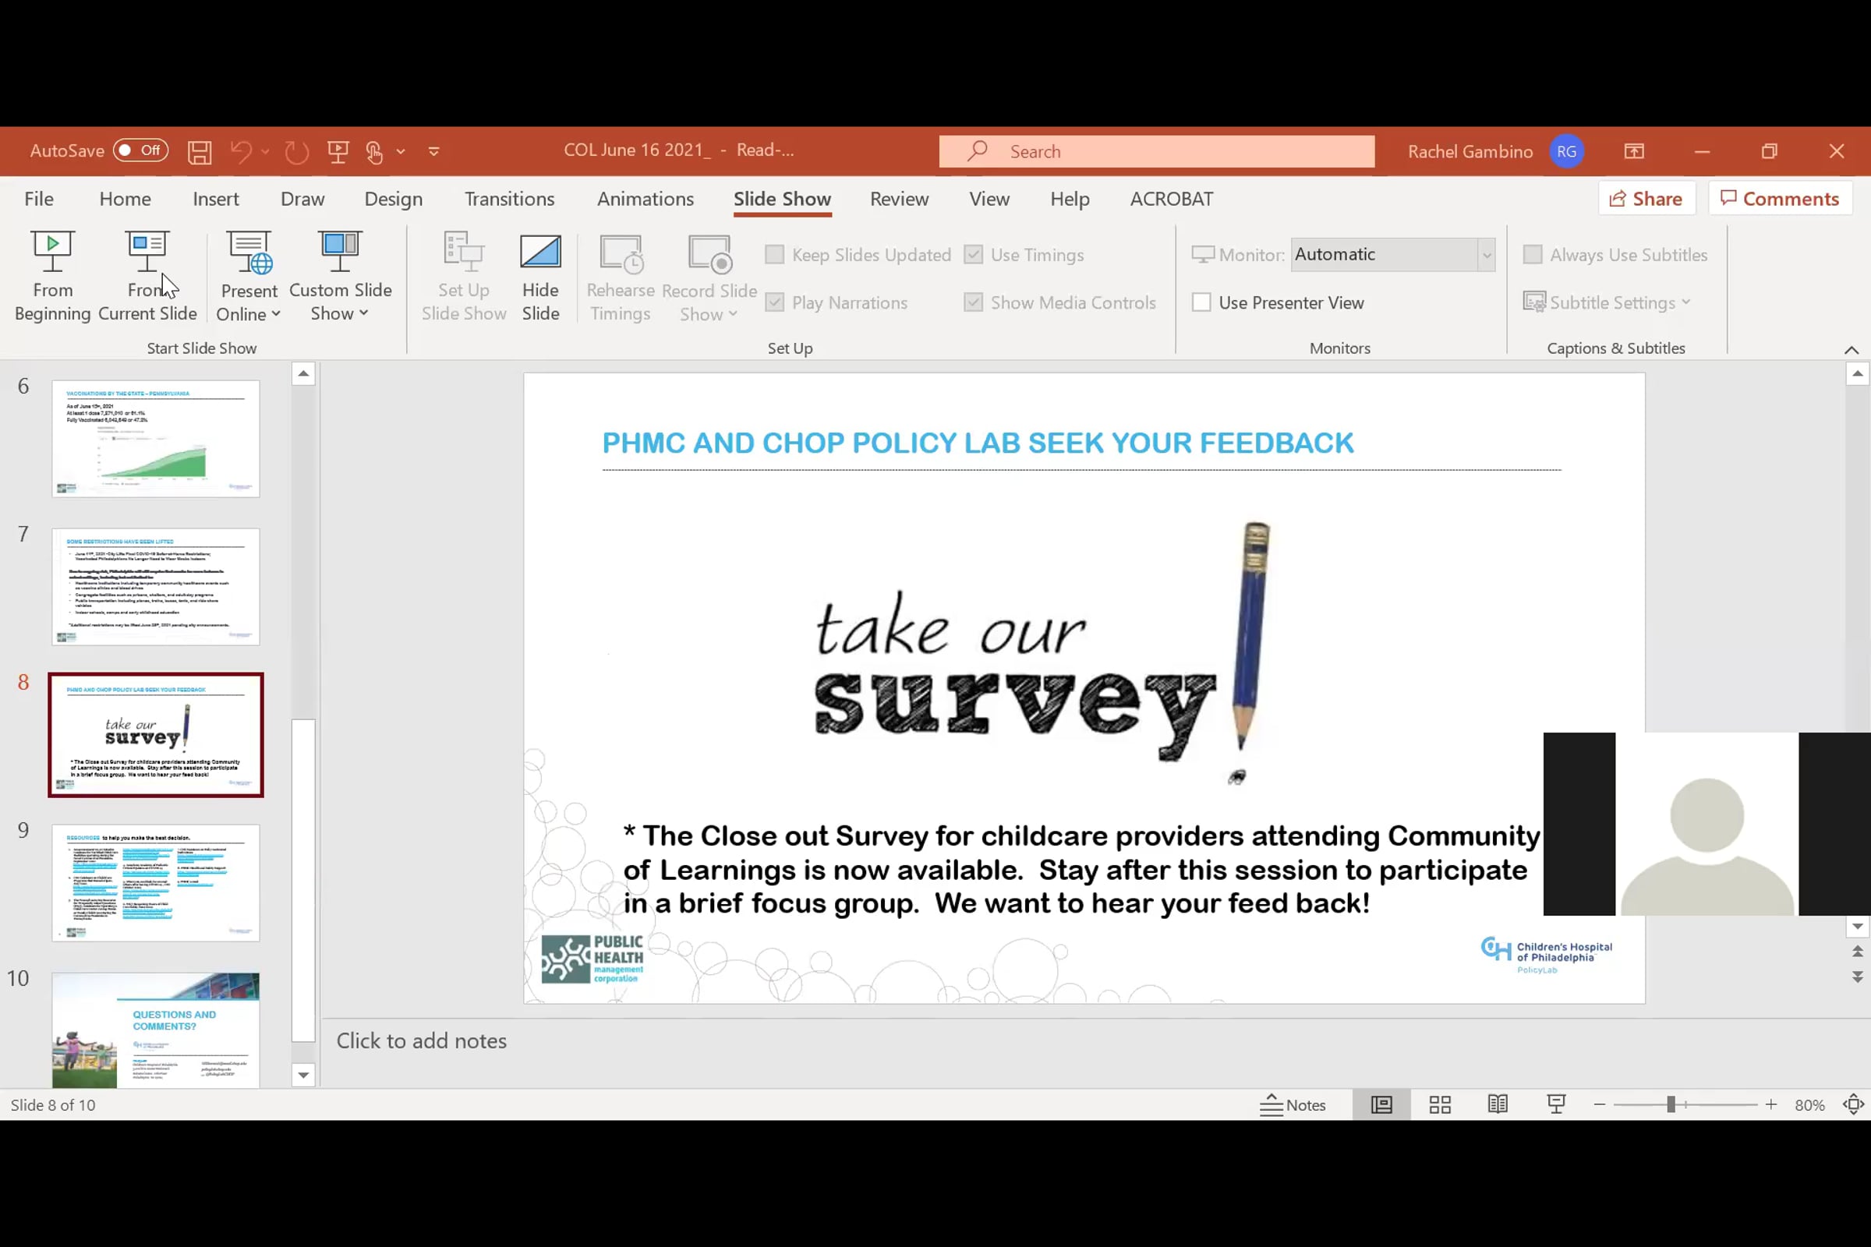Click thumbnail pane scroll up arrow
Image resolution: width=1871 pixels, height=1247 pixels.
303,373
